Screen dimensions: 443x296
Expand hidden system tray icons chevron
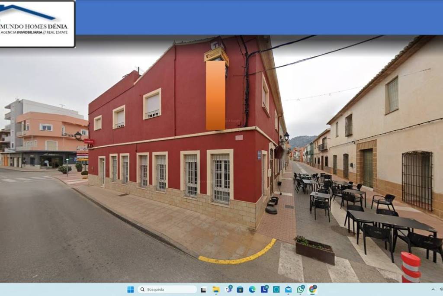point(433,290)
